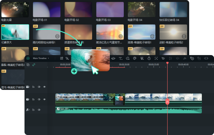Select the Text tool in timeline toolbar

pyautogui.click(x=120, y=58)
